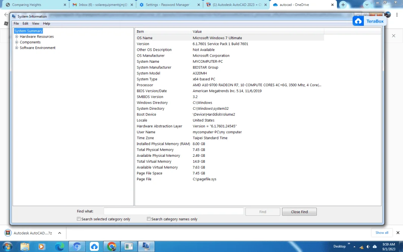
Task: Open TeraBox from the taskbar
Action: [94, 247]
